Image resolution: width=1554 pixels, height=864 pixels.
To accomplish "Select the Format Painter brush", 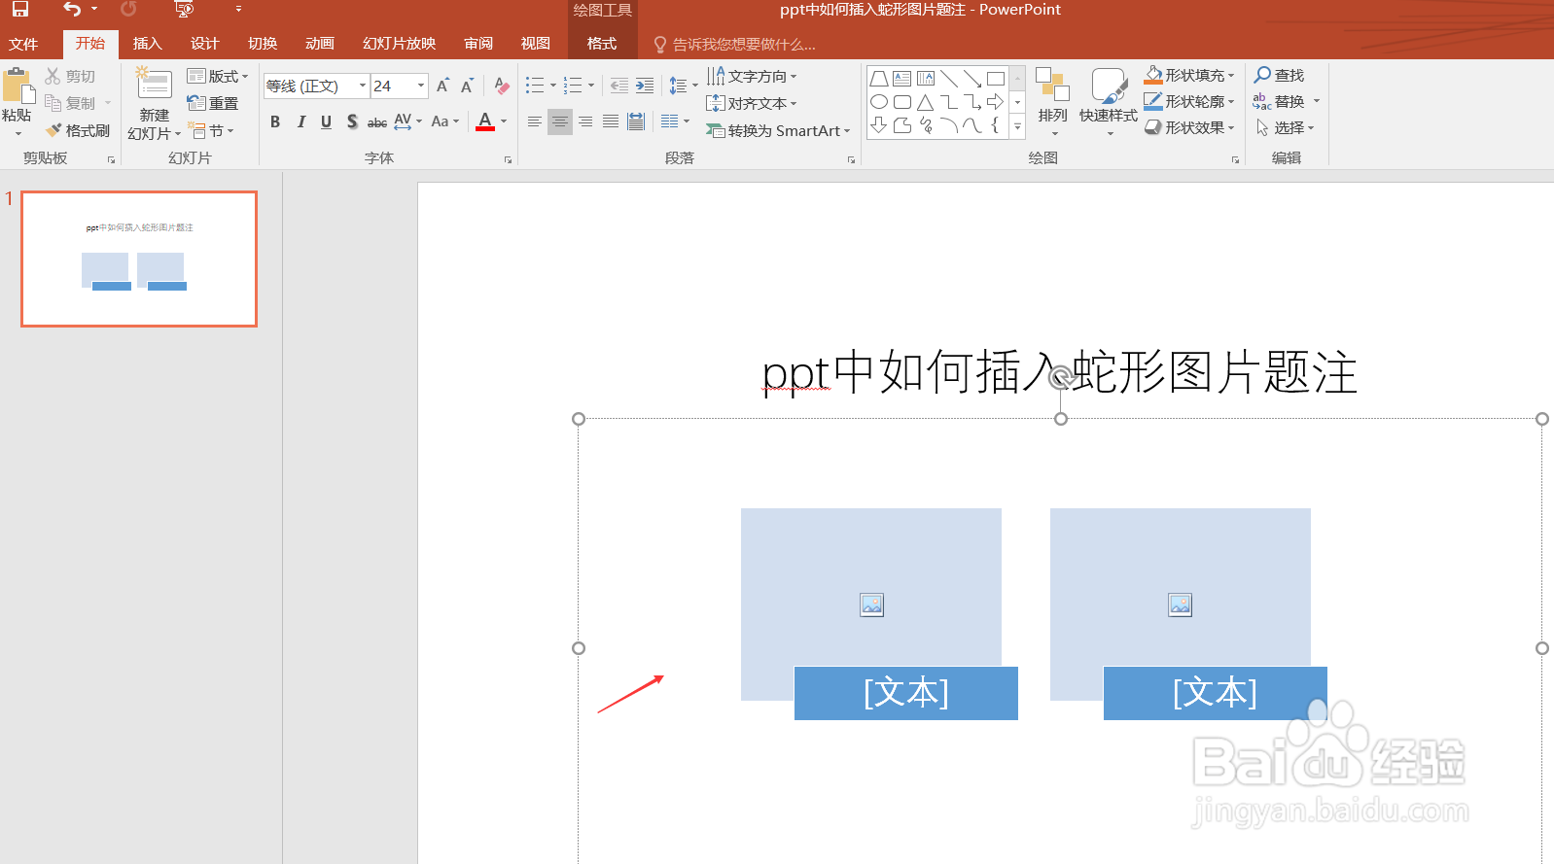I will pyautogui.click(x=78, y=130).
